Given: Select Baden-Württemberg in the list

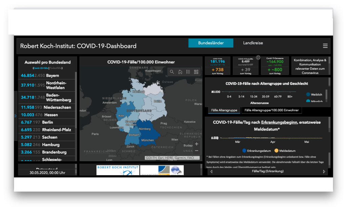Looking at the screenshot, I should click(x=47, y=98).
